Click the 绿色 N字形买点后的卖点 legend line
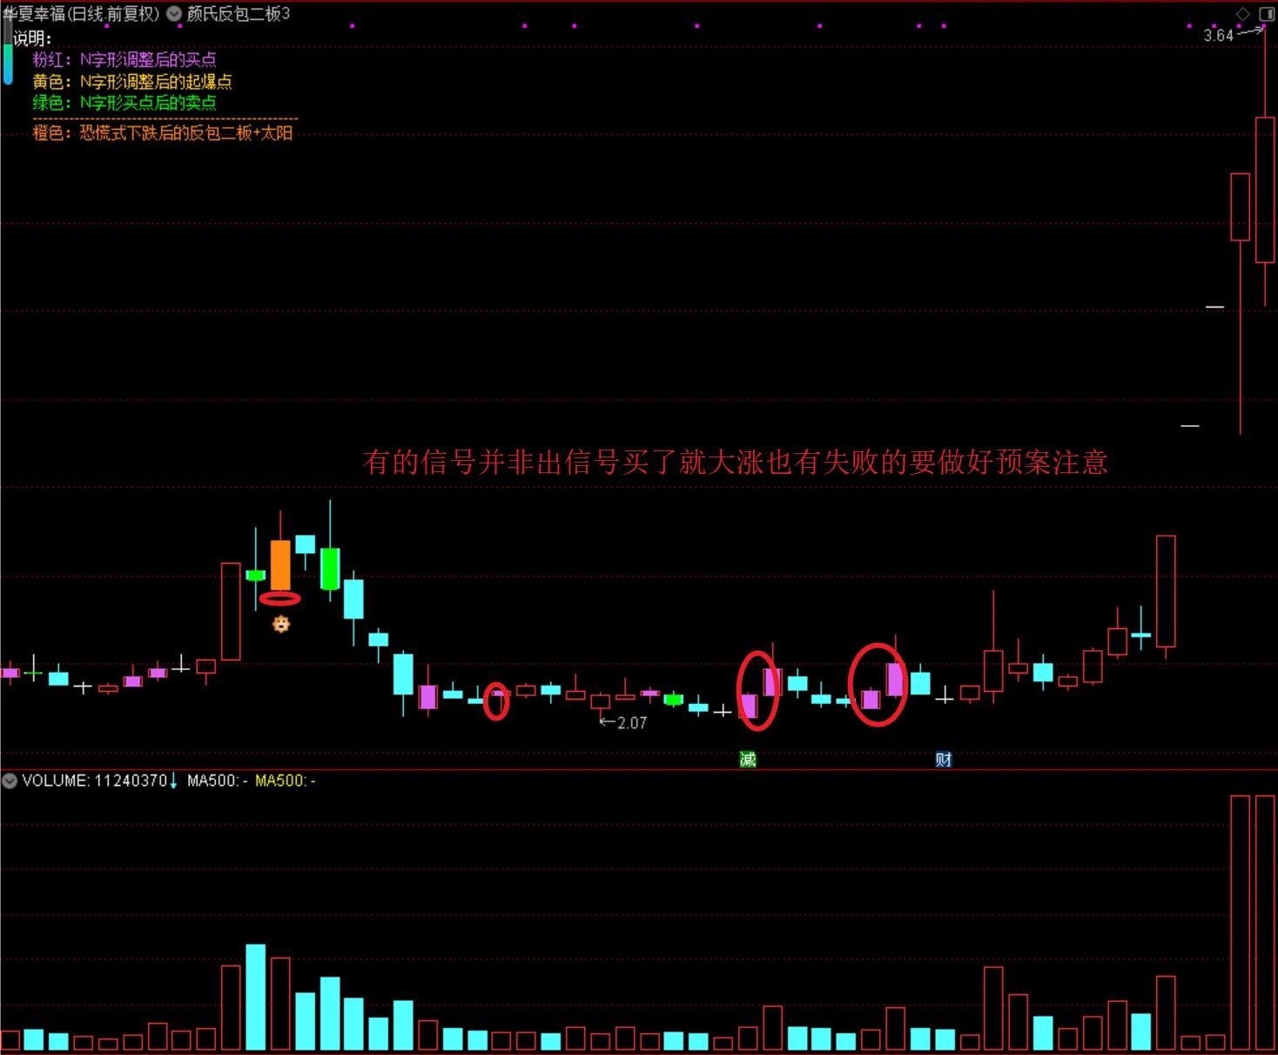Image resolution: width=1278 pixels, height=1055 pixels. pos(124,103)
